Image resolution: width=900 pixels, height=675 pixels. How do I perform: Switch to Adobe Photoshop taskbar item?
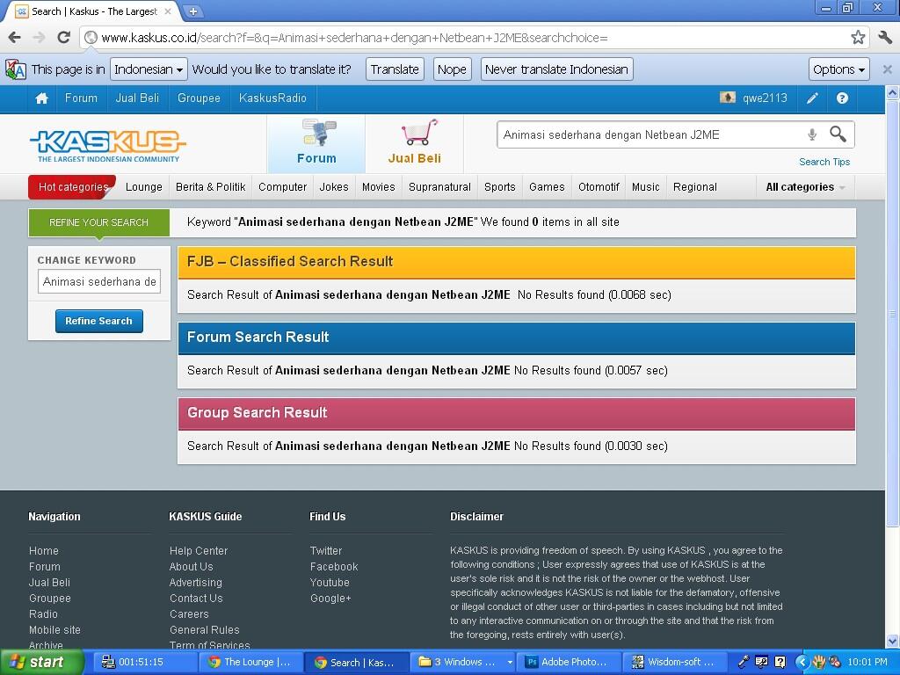[567, 663]
